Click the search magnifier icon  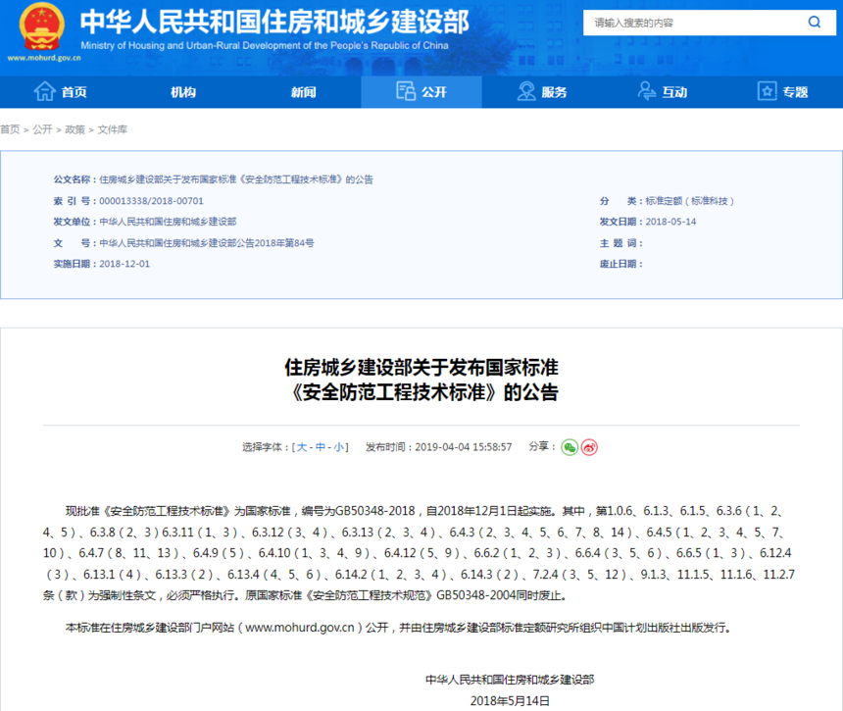click(x=815, y=22)
